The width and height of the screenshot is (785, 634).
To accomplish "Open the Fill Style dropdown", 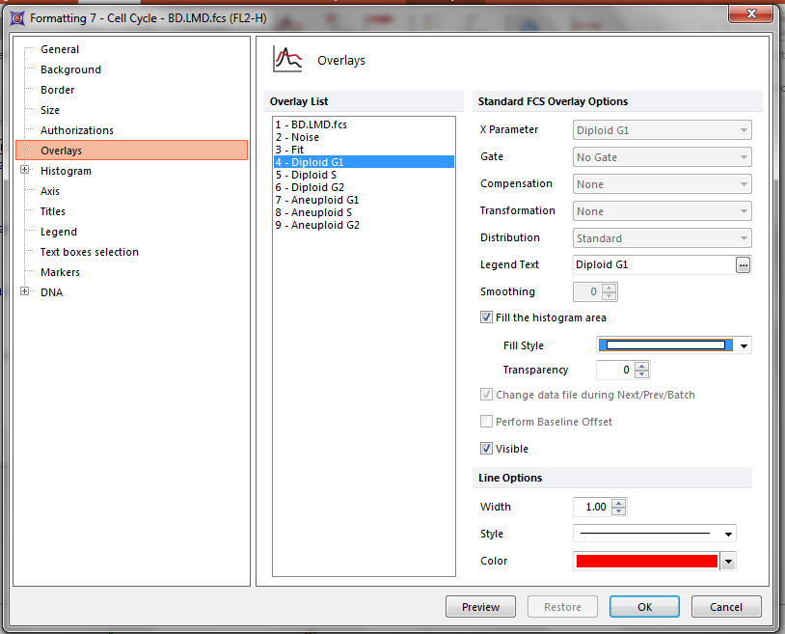I will coord(745,345).
